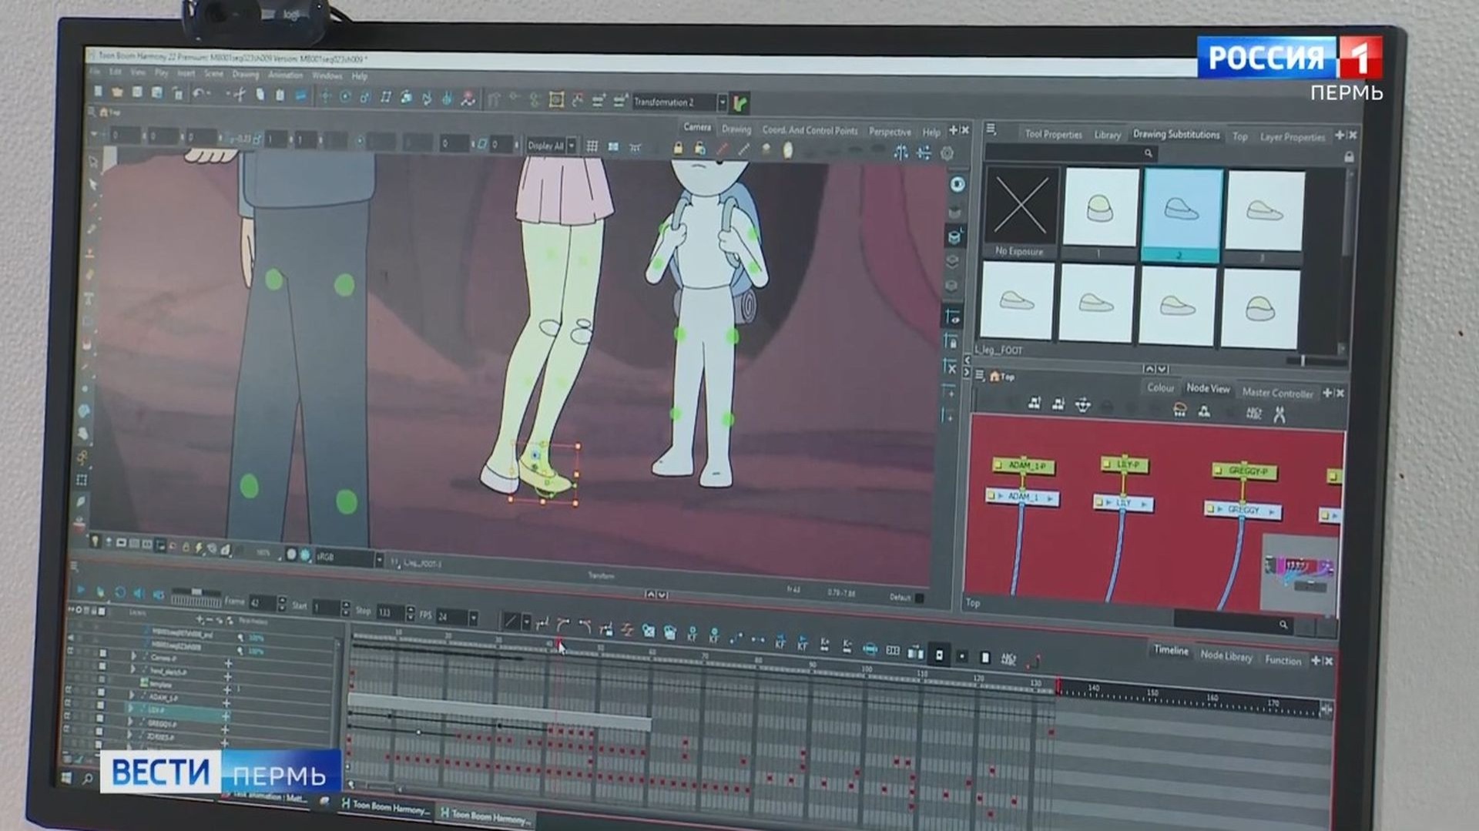Toggle the Loop playback icon
1479x831 pixels.
click(119, 591)
